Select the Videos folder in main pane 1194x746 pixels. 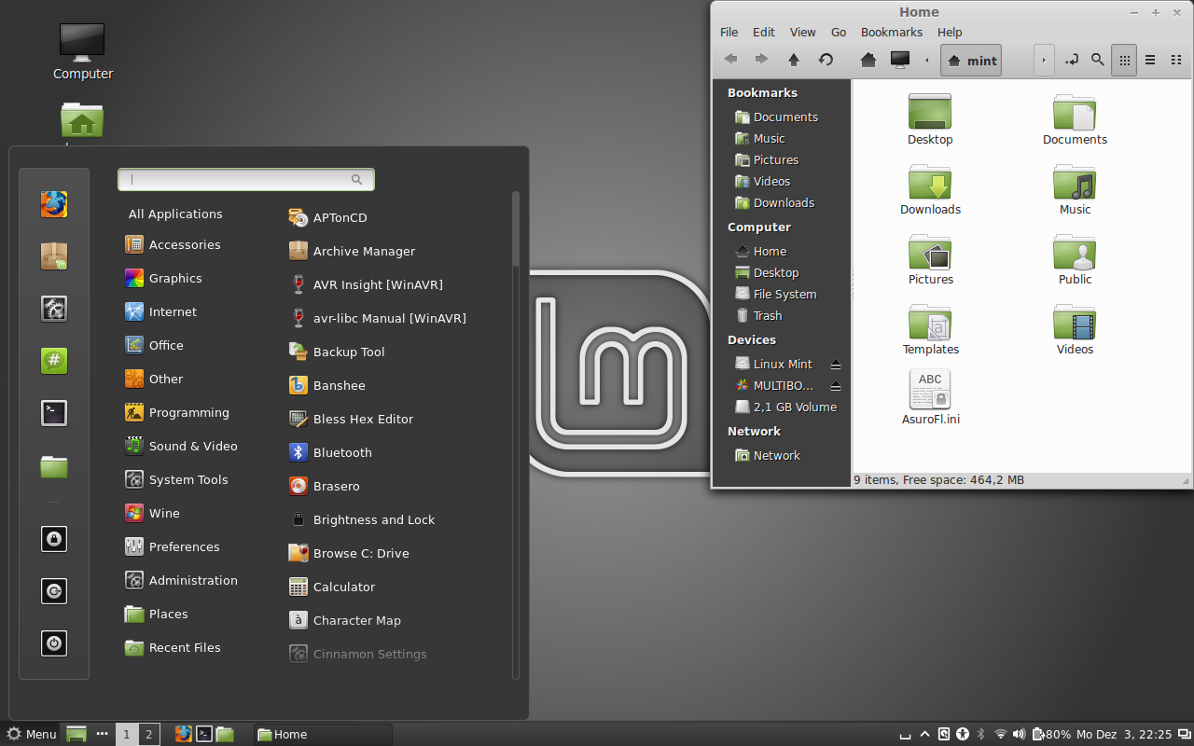click(1075, 329)
